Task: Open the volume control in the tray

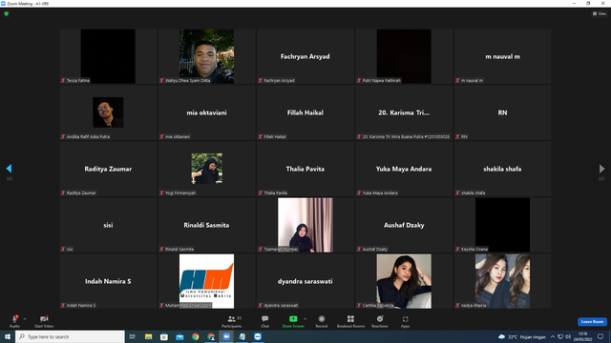Action: click(568, 336)
